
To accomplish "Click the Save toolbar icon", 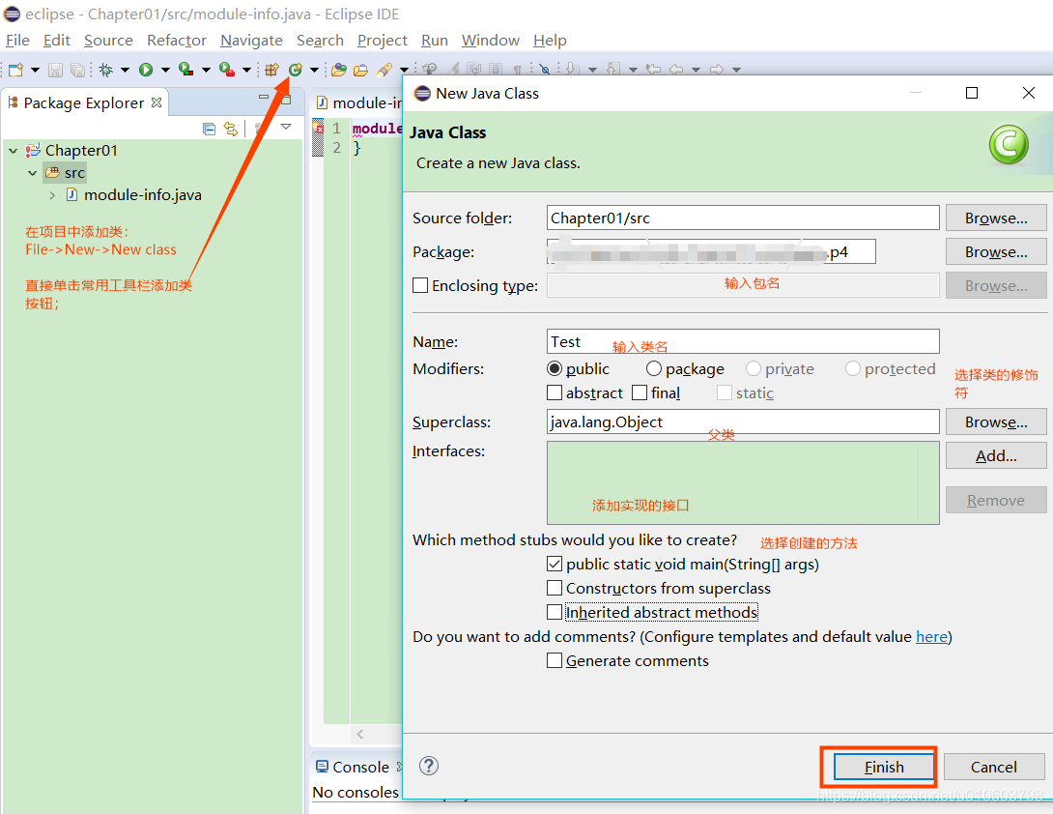I will [56, 70].
